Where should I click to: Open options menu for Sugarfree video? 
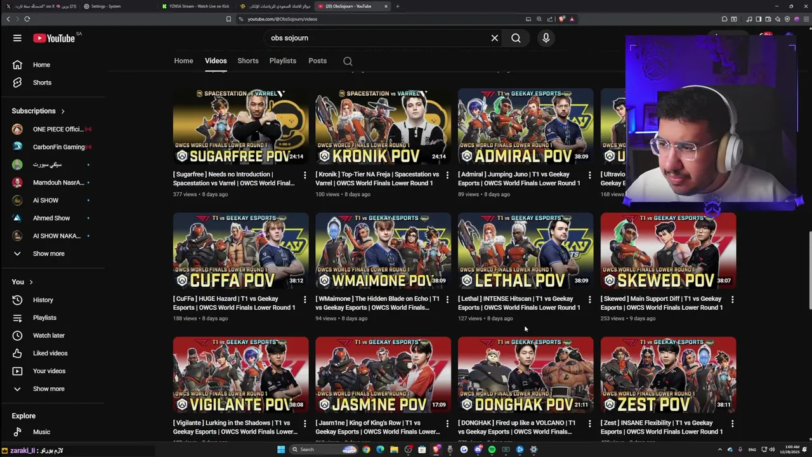tap(305, 175)
